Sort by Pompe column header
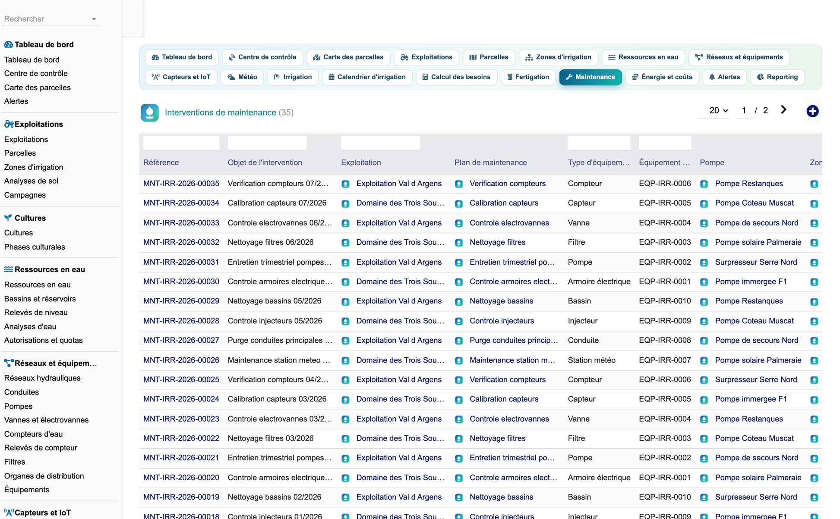This screenshot has height=519, width=840. coord(712,163)
